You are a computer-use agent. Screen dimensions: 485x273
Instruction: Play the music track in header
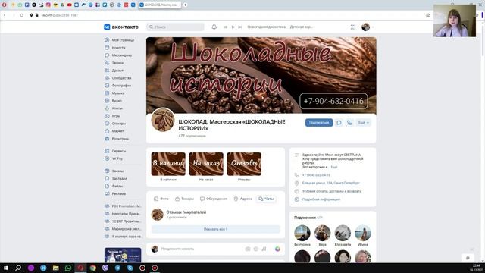coord(233,27)
